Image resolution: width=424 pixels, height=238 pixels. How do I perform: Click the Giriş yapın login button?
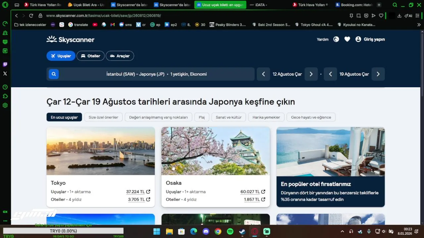[370, 39]
